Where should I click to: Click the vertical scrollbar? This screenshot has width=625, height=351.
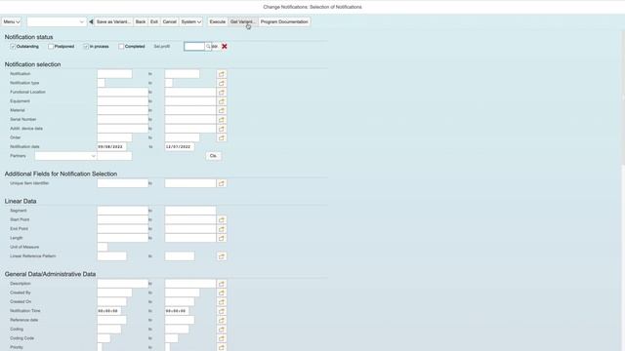click(623, 97)
